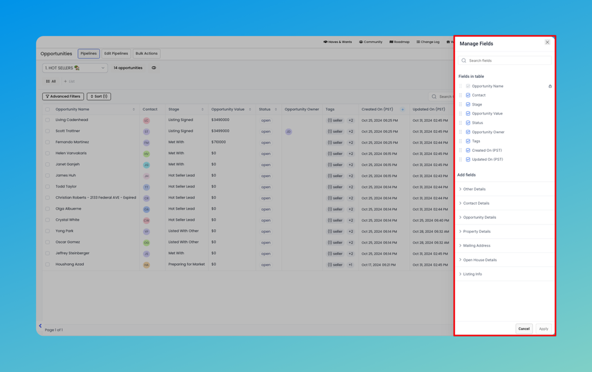The height and width of the screenshot is (372, 592).
Task: Expand the Mailing Address section
Action: [476, 246]
